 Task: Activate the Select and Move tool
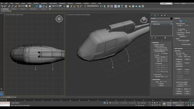[x=40, y=6]
